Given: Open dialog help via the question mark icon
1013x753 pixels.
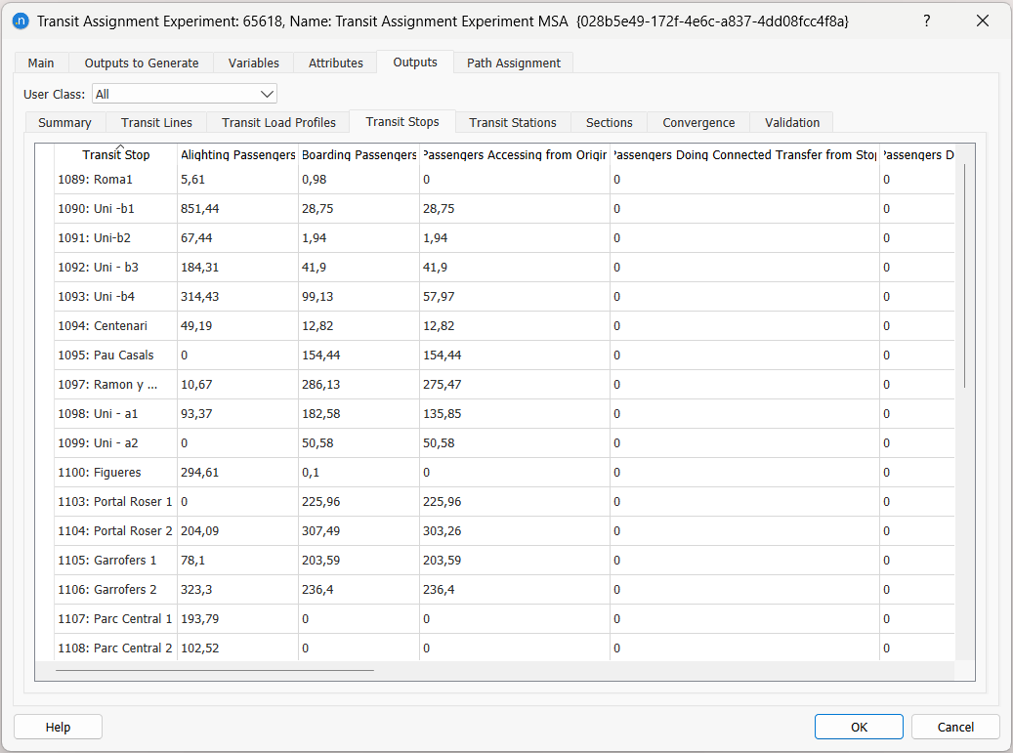Looking at the screenshot, I should click(926, 21).
